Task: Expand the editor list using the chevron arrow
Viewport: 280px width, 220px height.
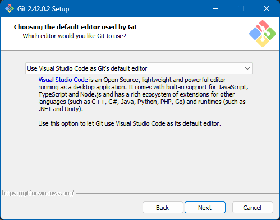Action: click(x=247, y=68)
